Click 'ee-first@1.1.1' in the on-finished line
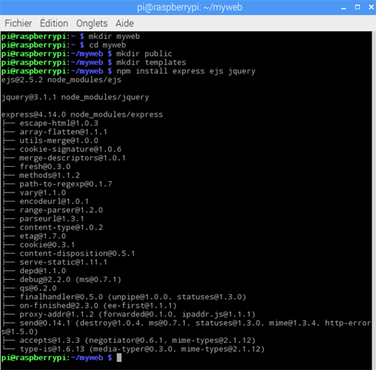The height and width of the screenshot is (370, 376). (140, 306)
